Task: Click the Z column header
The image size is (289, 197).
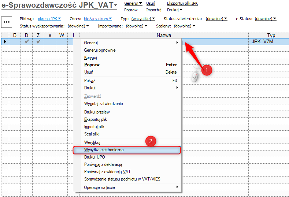Action: tap(38, 35)
